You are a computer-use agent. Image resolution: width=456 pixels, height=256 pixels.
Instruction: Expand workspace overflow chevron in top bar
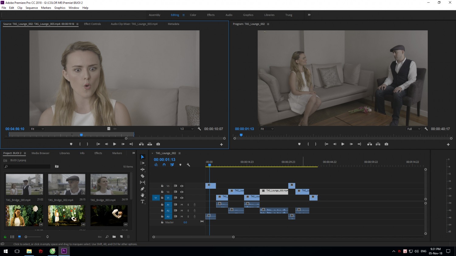click(x=309, y=15)
